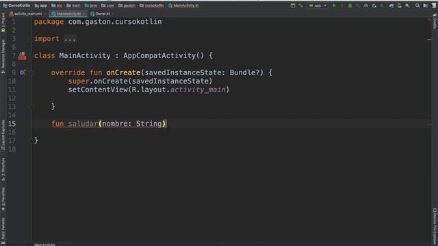438x246 pixels.
Task: Open Project Structure folder icon in toolbar
Action: click(426, 5)
